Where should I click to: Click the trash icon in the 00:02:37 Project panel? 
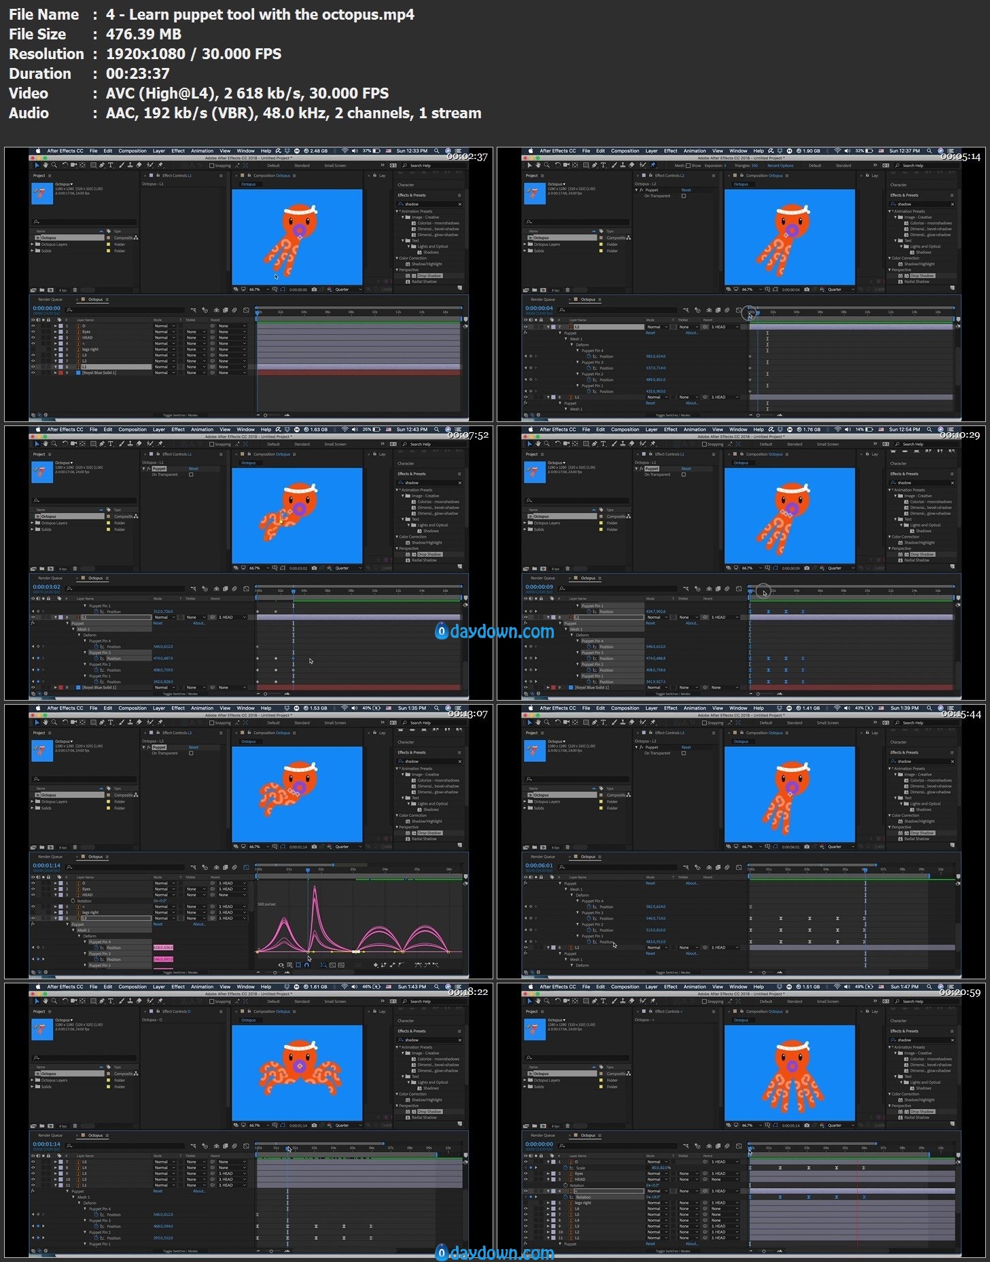(x=75, y=290)
